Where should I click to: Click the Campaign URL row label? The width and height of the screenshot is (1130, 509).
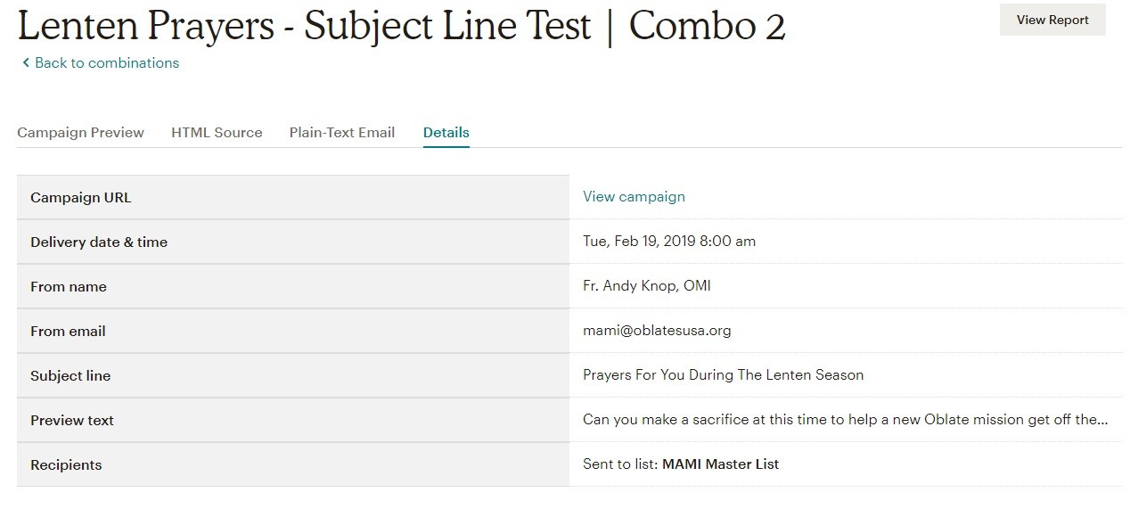(x=80, y=198)
